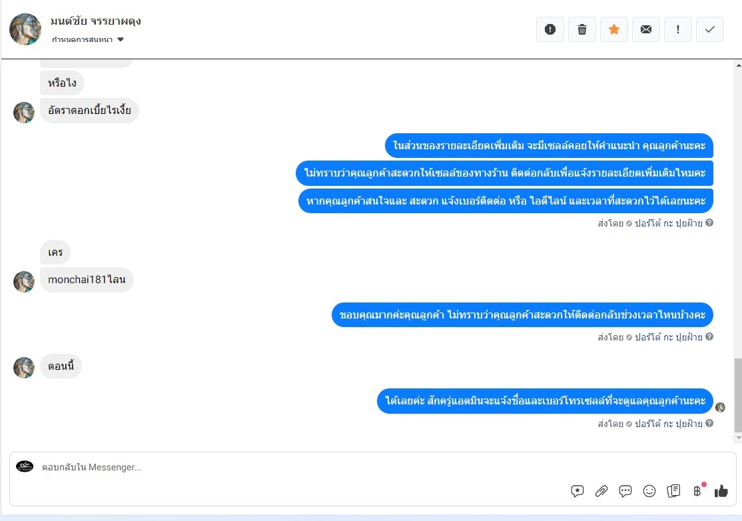Send a thumbs-up like
742x521 pixels.
tap(721, 491)
